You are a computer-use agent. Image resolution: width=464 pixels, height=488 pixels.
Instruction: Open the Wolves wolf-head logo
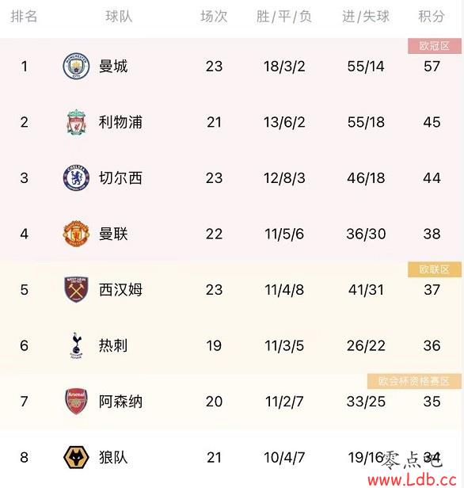[x=76, y=457]
